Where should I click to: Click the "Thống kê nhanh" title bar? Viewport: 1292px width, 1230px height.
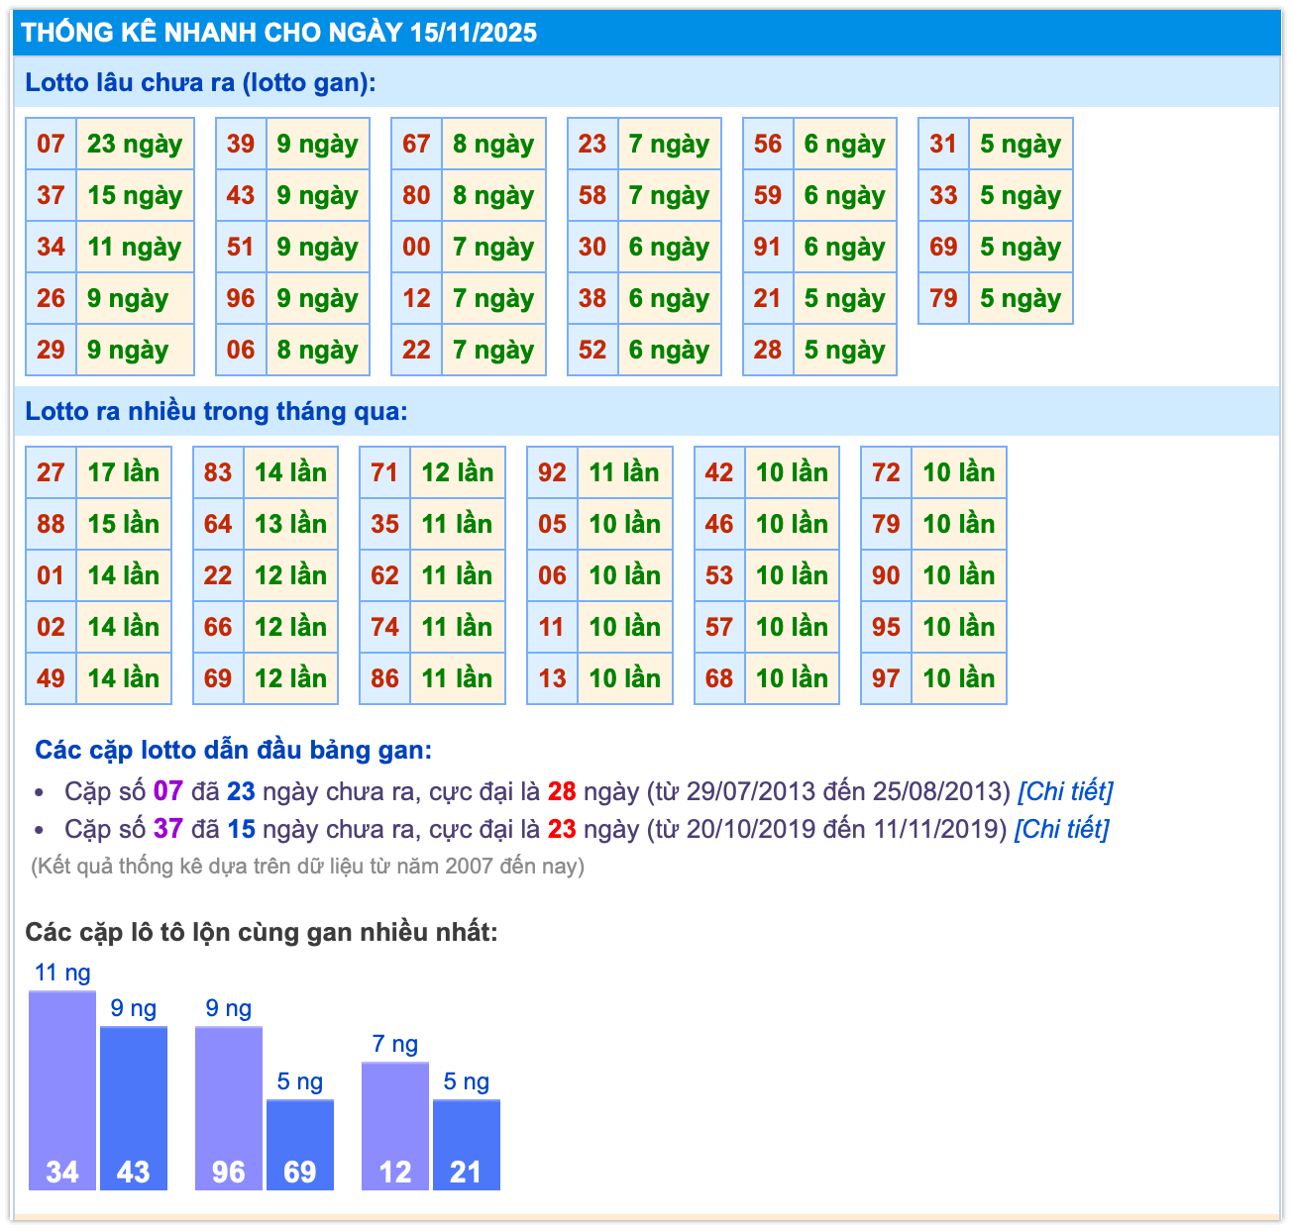(279, 33)
